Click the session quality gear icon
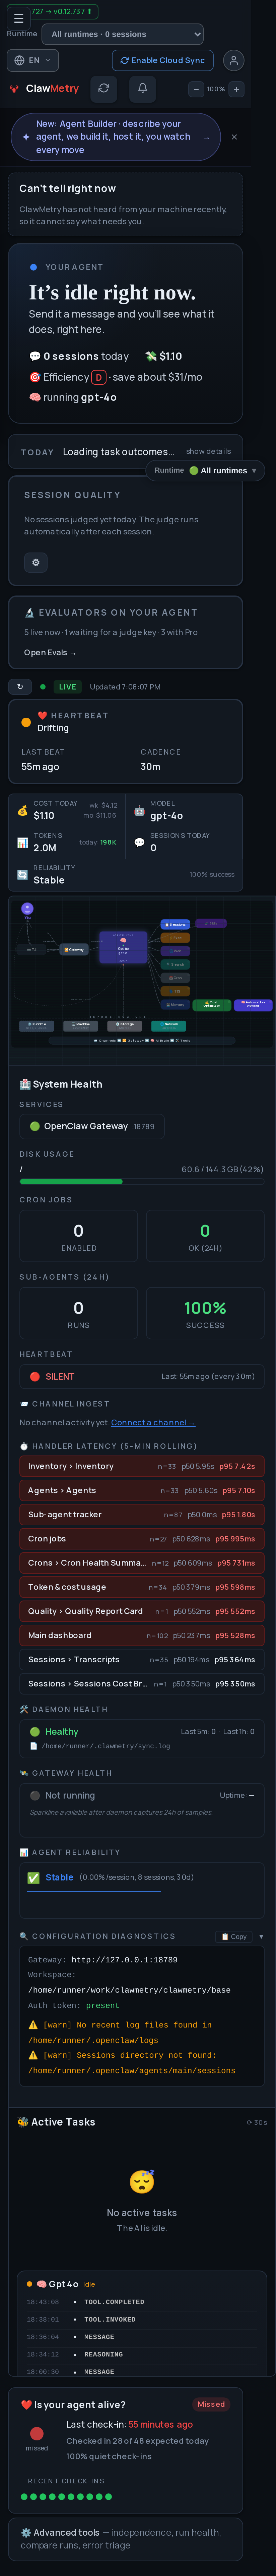The height and width of the screenshot is (2576, 276). (36, 562)
